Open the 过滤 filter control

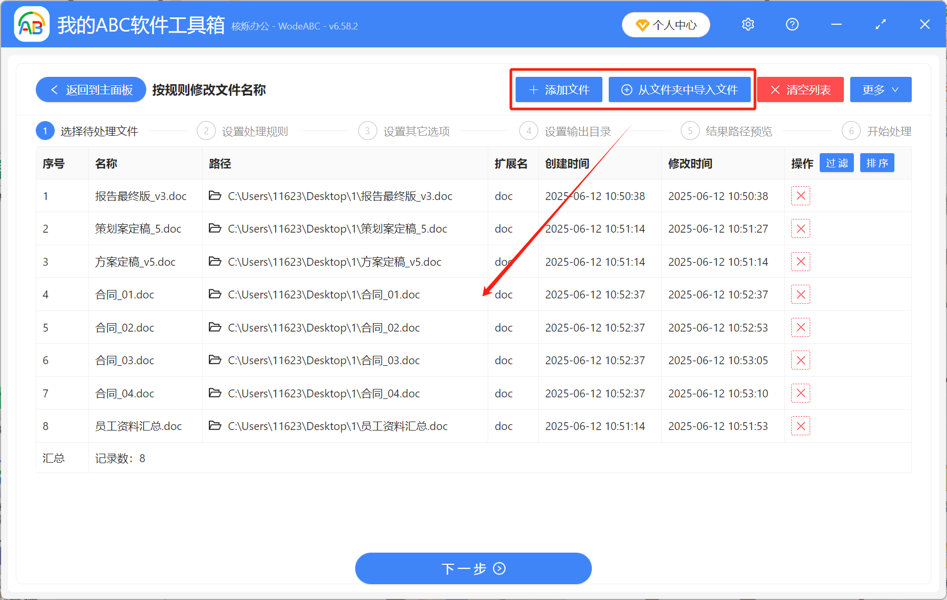point(836,163)
